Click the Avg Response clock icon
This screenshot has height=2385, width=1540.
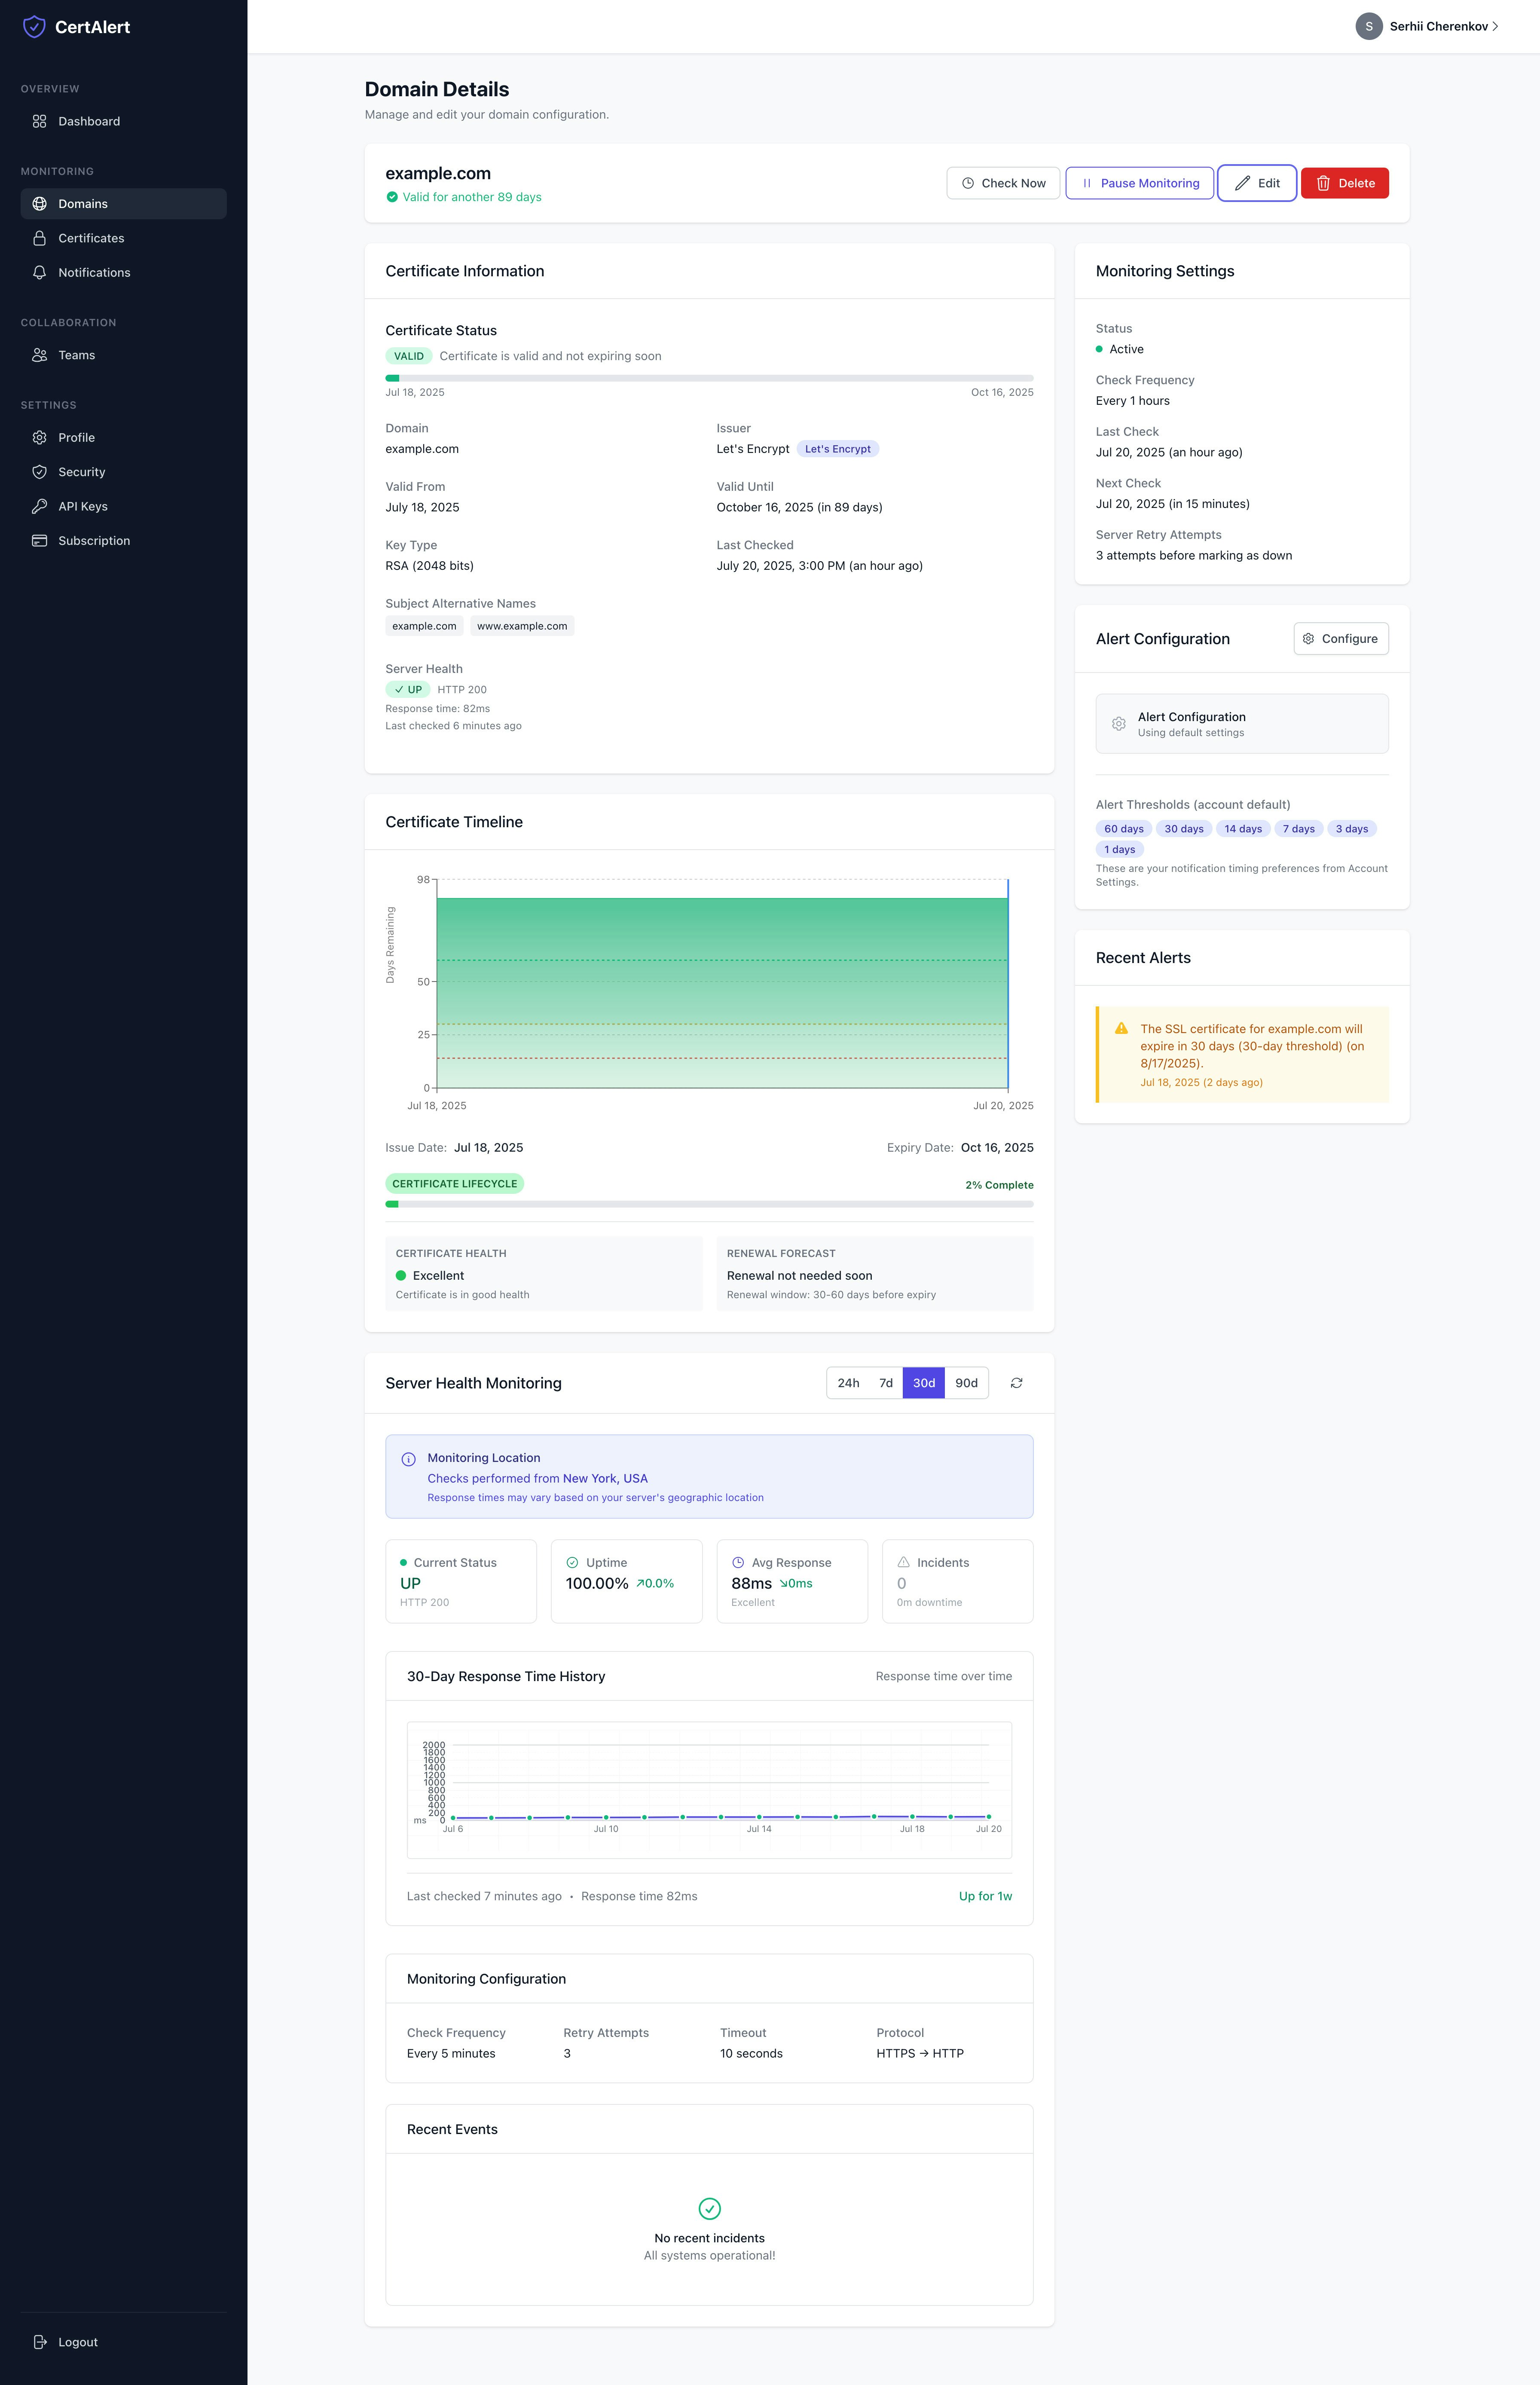(738, 1563)
